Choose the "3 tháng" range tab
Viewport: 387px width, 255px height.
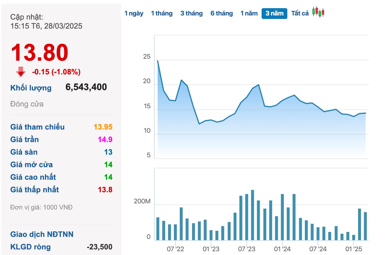coord(191,13)
